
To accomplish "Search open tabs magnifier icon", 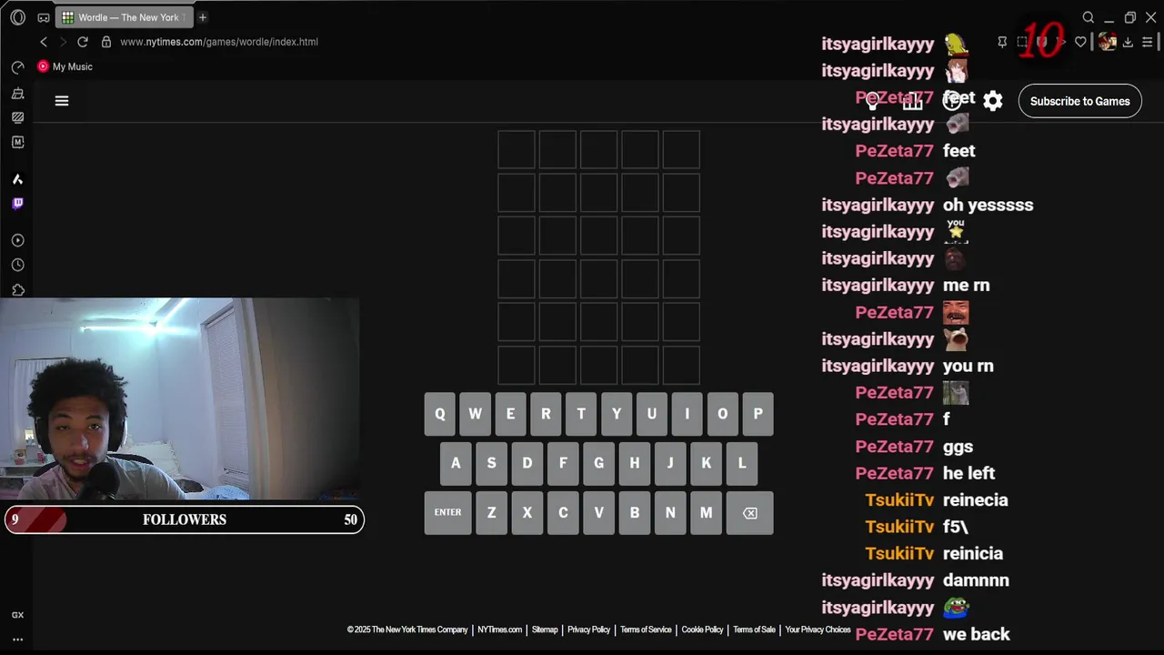I will click(x=1089, y=17).
